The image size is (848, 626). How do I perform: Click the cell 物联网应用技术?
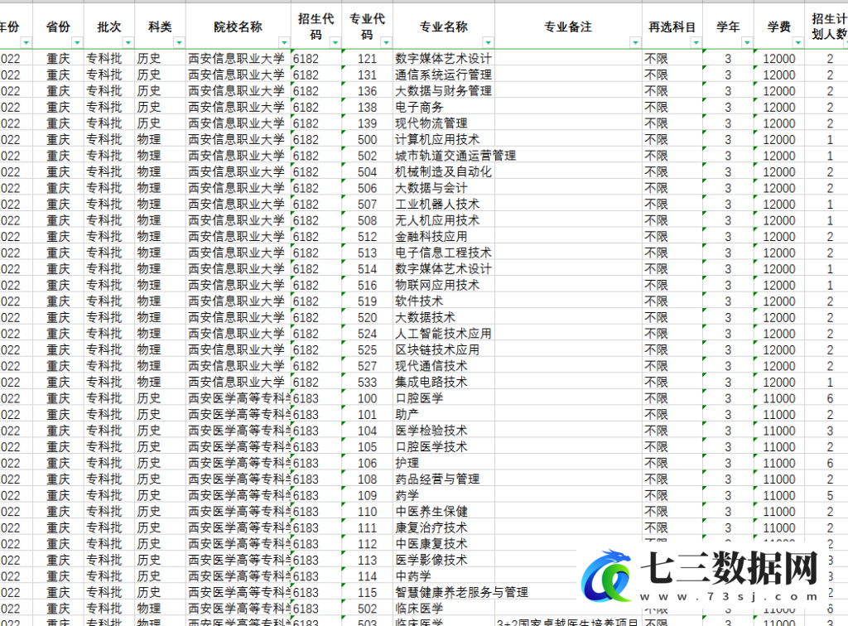[x=444, y=285]
